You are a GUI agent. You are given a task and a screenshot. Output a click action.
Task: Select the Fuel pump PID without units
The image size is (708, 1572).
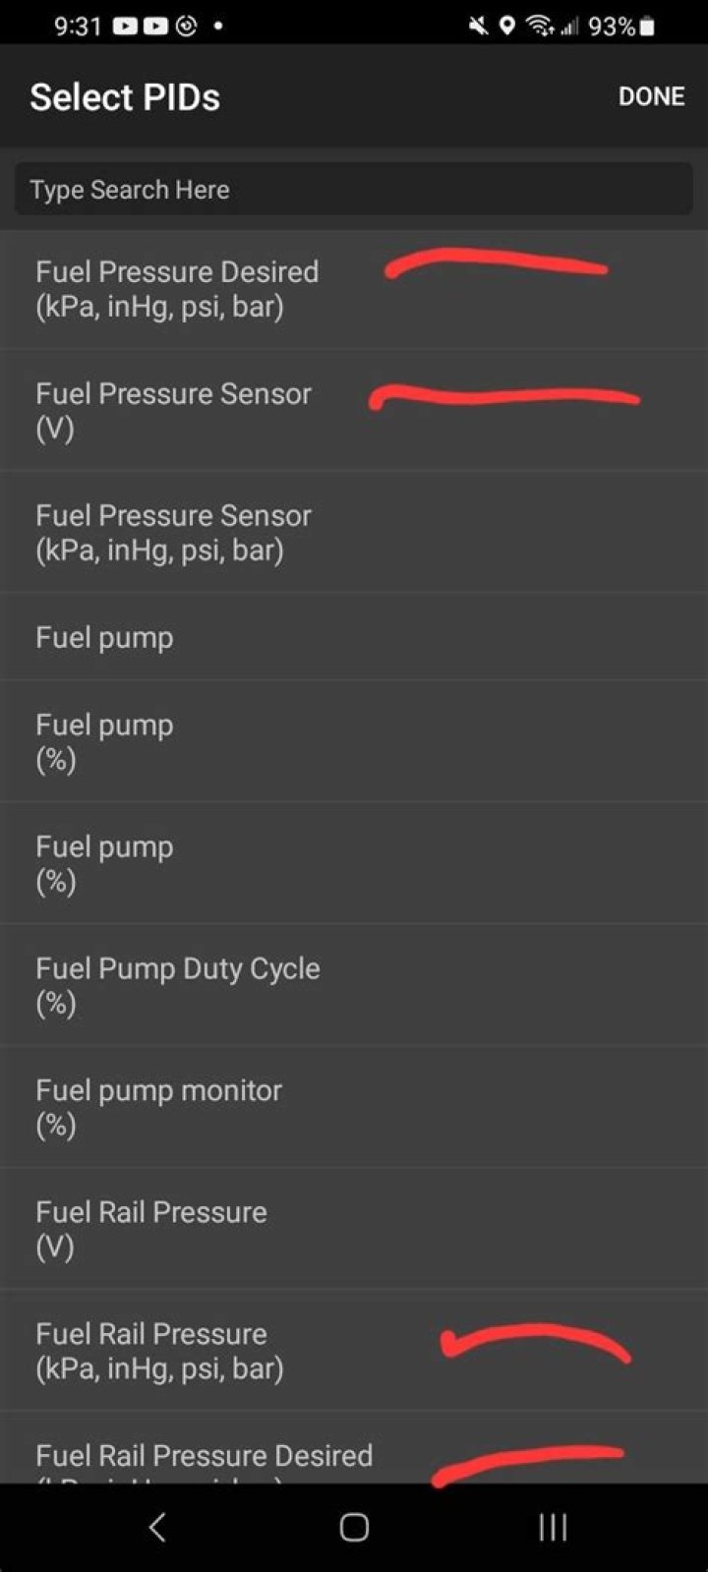[104, 638]
